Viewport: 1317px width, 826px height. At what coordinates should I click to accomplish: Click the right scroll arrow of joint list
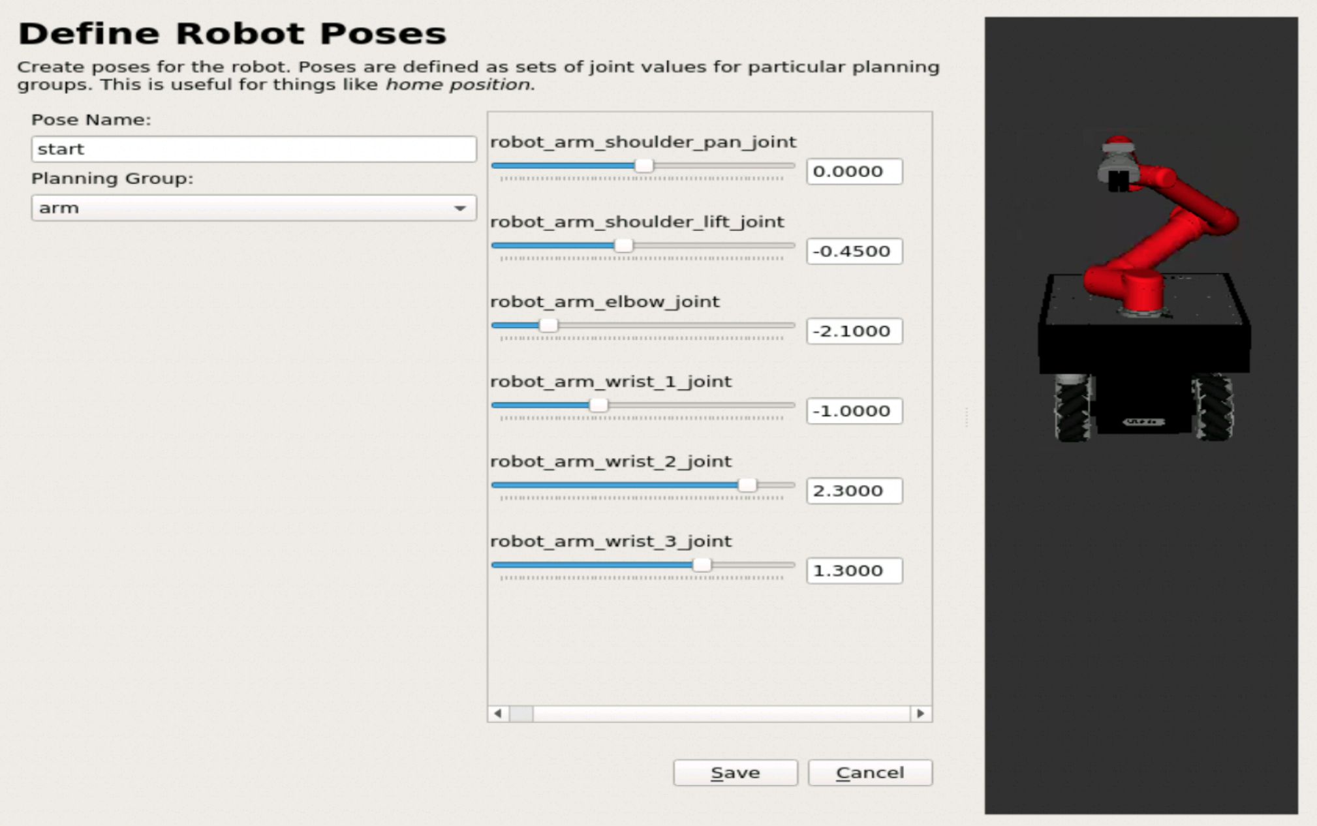[920, 713]
